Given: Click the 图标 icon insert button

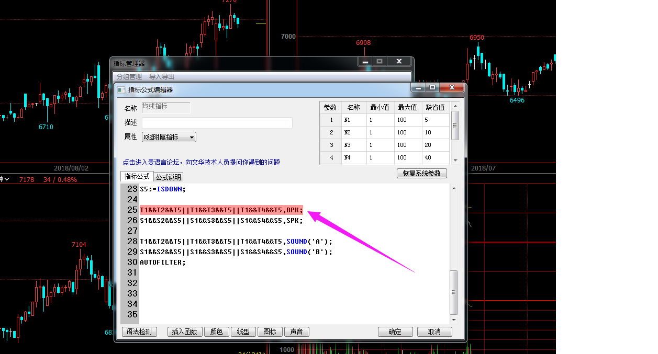Looking at the screenshot, I should pos(270,332).
